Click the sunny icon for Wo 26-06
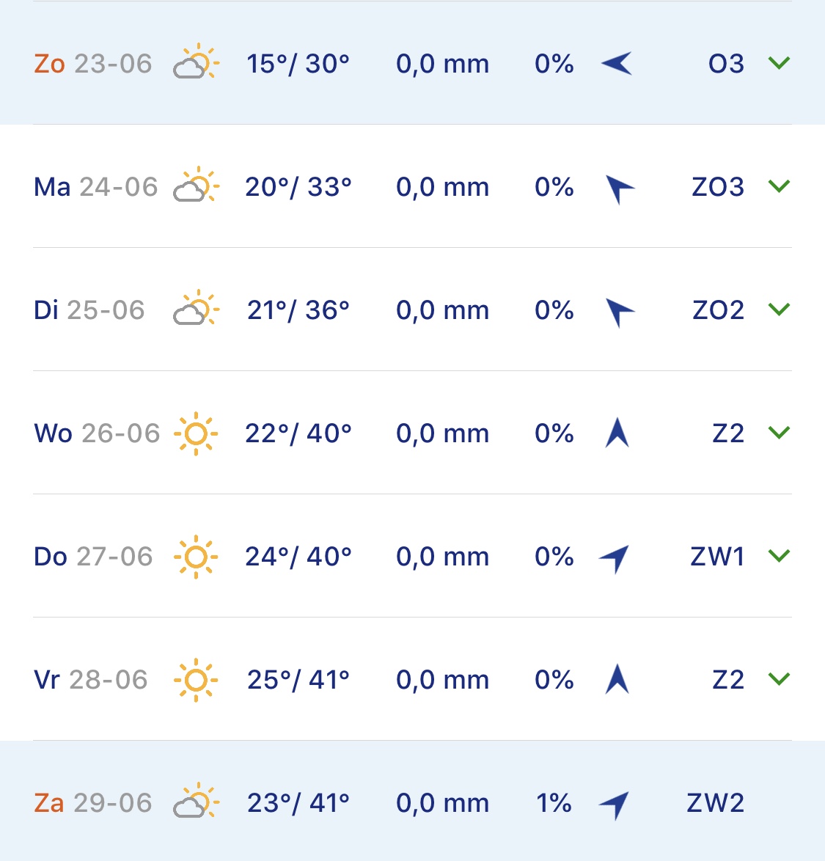This screenshot has width=825, height=861. (x=196, y=433)
